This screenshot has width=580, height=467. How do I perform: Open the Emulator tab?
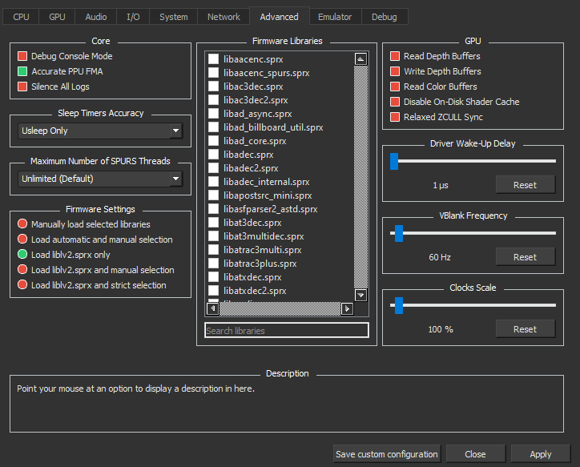coord(334,17)
